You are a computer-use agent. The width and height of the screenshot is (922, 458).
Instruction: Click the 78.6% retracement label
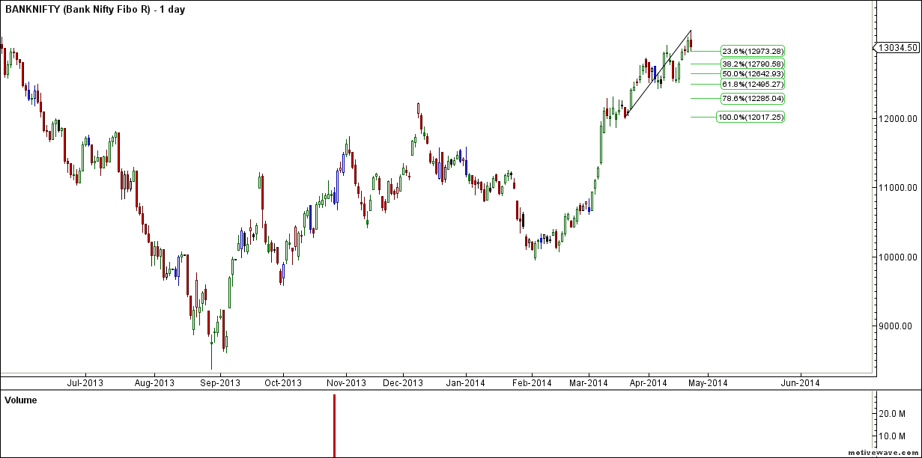(751, 99)
